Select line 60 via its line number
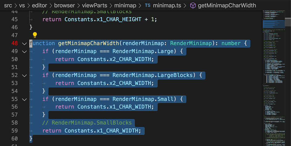Viewport: 291px width, 146px height. pos(14,139)
